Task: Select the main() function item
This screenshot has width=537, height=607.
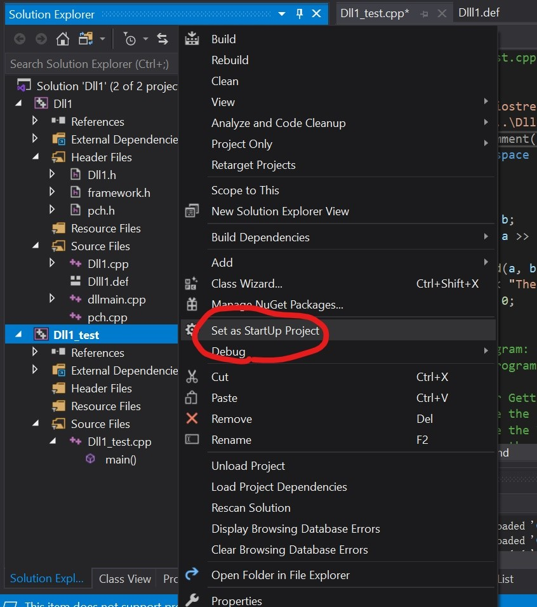Action: [x=121, y=459]
